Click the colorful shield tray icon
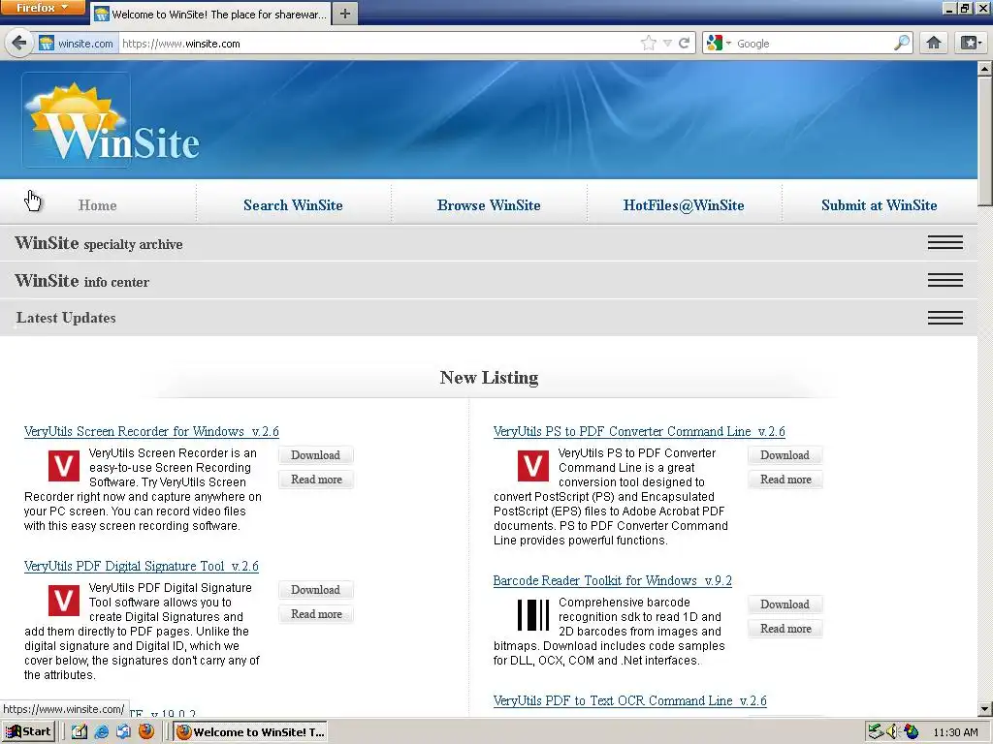This screenshot has width=993, height=744. [912, 732]
